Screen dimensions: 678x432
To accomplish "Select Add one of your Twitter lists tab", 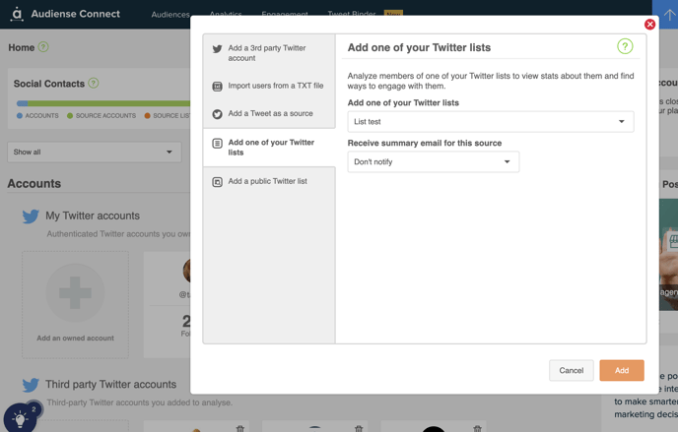I will click(x=269, y=148).
